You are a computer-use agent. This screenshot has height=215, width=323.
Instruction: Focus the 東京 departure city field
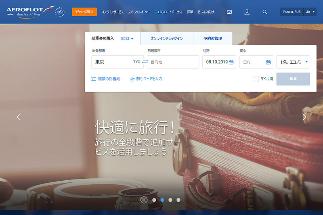(x=117, y=62)
